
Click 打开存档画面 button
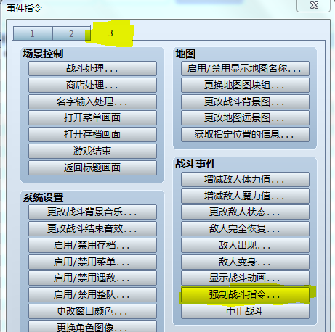[92, 134]
